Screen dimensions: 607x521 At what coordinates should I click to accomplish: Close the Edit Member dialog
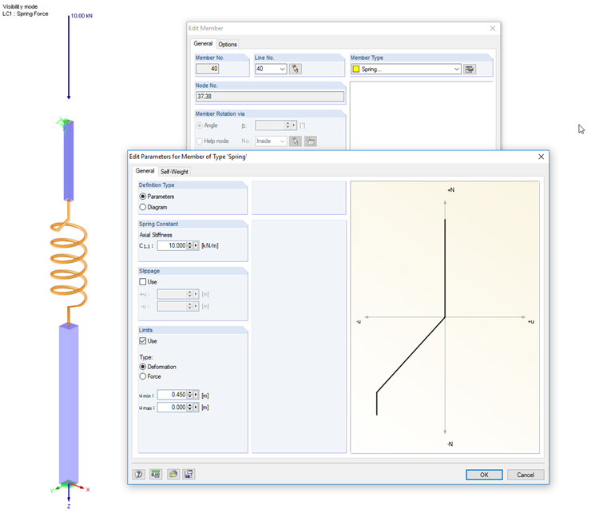point(493,28)
